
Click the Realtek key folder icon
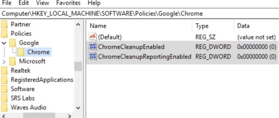point(5,71)
